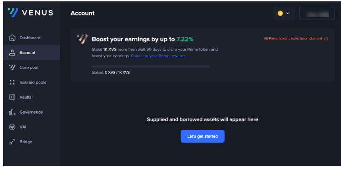Image resolution: width=344 pixels, height=169 pixels.
Task: Click the Core pool icon
Action: point(12,67)
